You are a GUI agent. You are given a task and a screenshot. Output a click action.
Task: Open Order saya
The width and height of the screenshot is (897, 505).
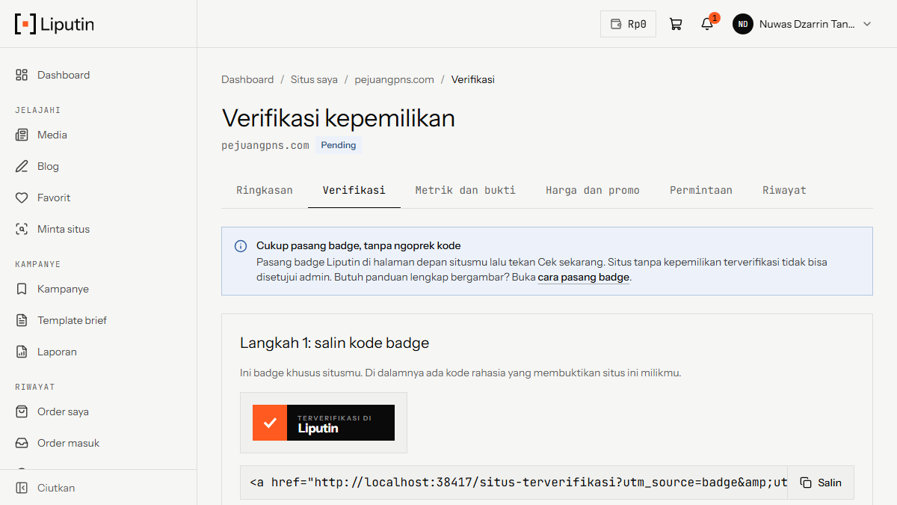click(98, 411)
